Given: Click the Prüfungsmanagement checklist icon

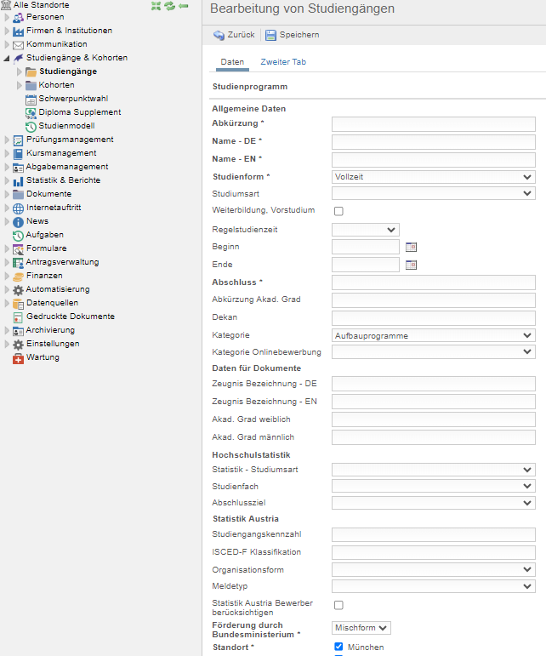Looking at the screenshot, I should pyautogui.click(x=18, y=140).
